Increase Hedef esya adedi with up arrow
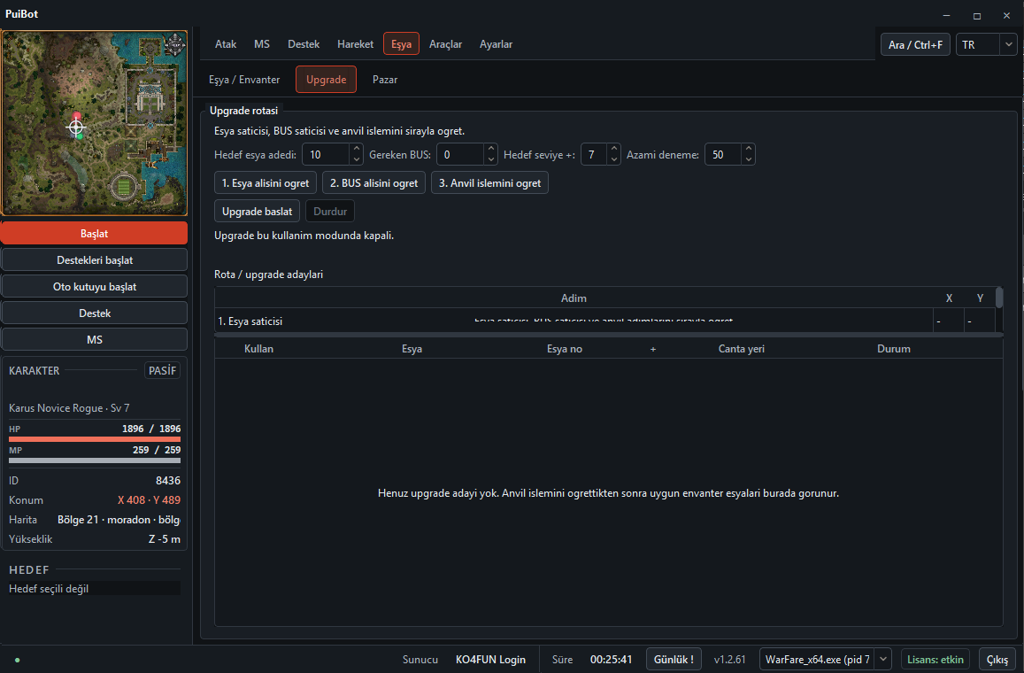The width and height of the screenshot is (1024, 673). (x=357, y=150)
